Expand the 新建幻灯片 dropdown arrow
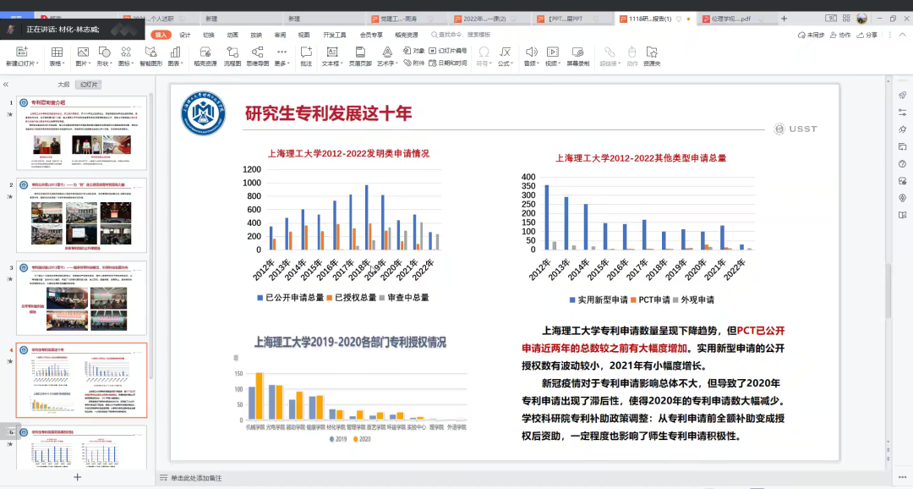The height and width of the screenshot is (489, 913). coord(37,63)
